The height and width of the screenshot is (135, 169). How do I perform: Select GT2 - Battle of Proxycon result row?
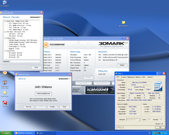pos(20,26)
